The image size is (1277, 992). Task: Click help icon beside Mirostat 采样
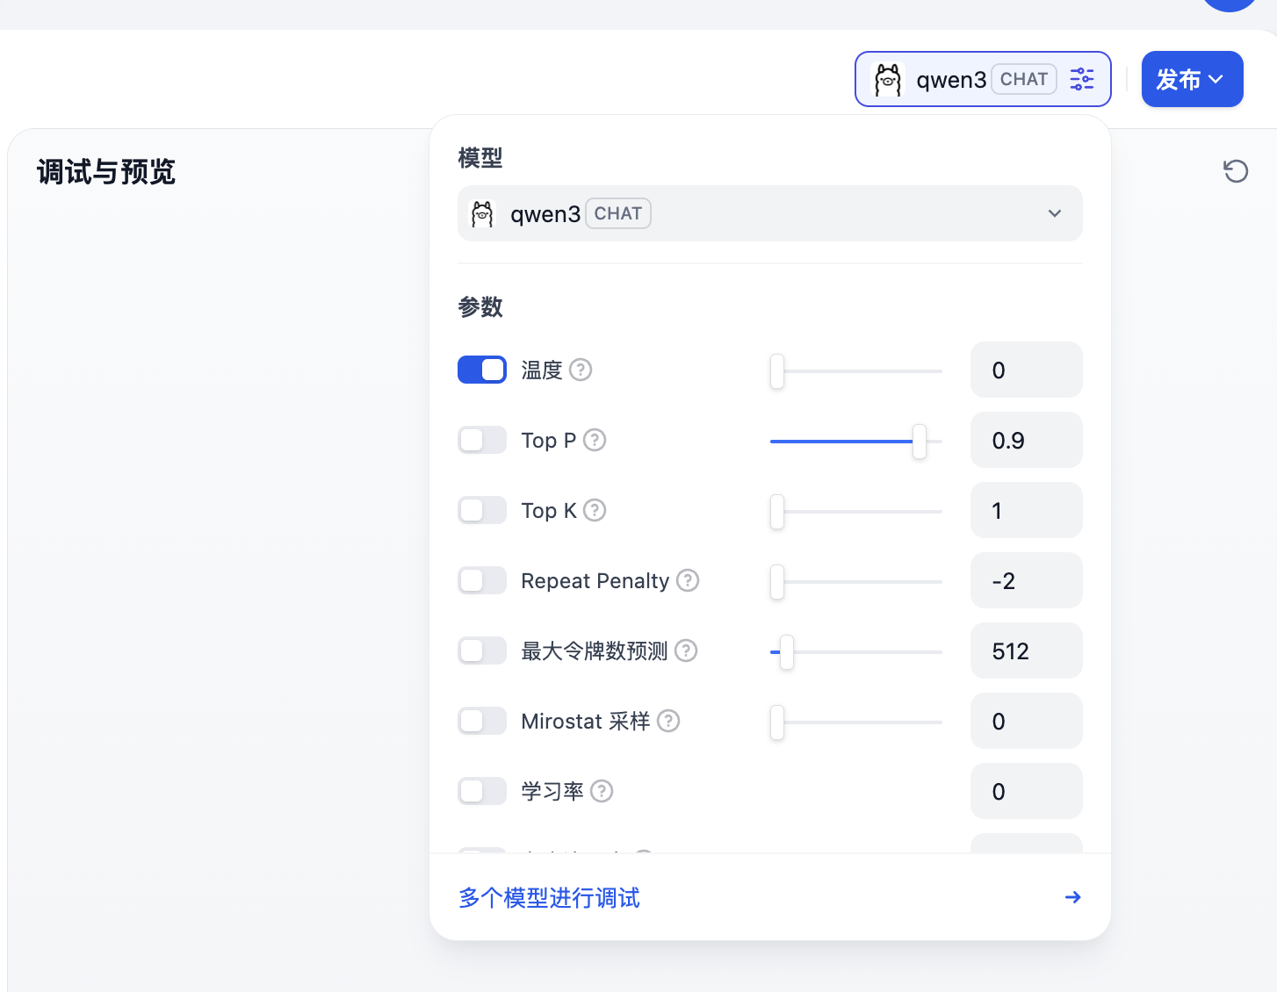[668, 721]
